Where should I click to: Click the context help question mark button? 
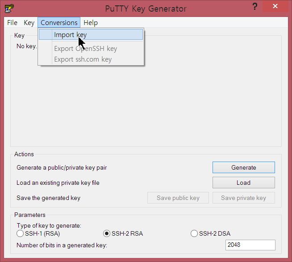[255, 7]
